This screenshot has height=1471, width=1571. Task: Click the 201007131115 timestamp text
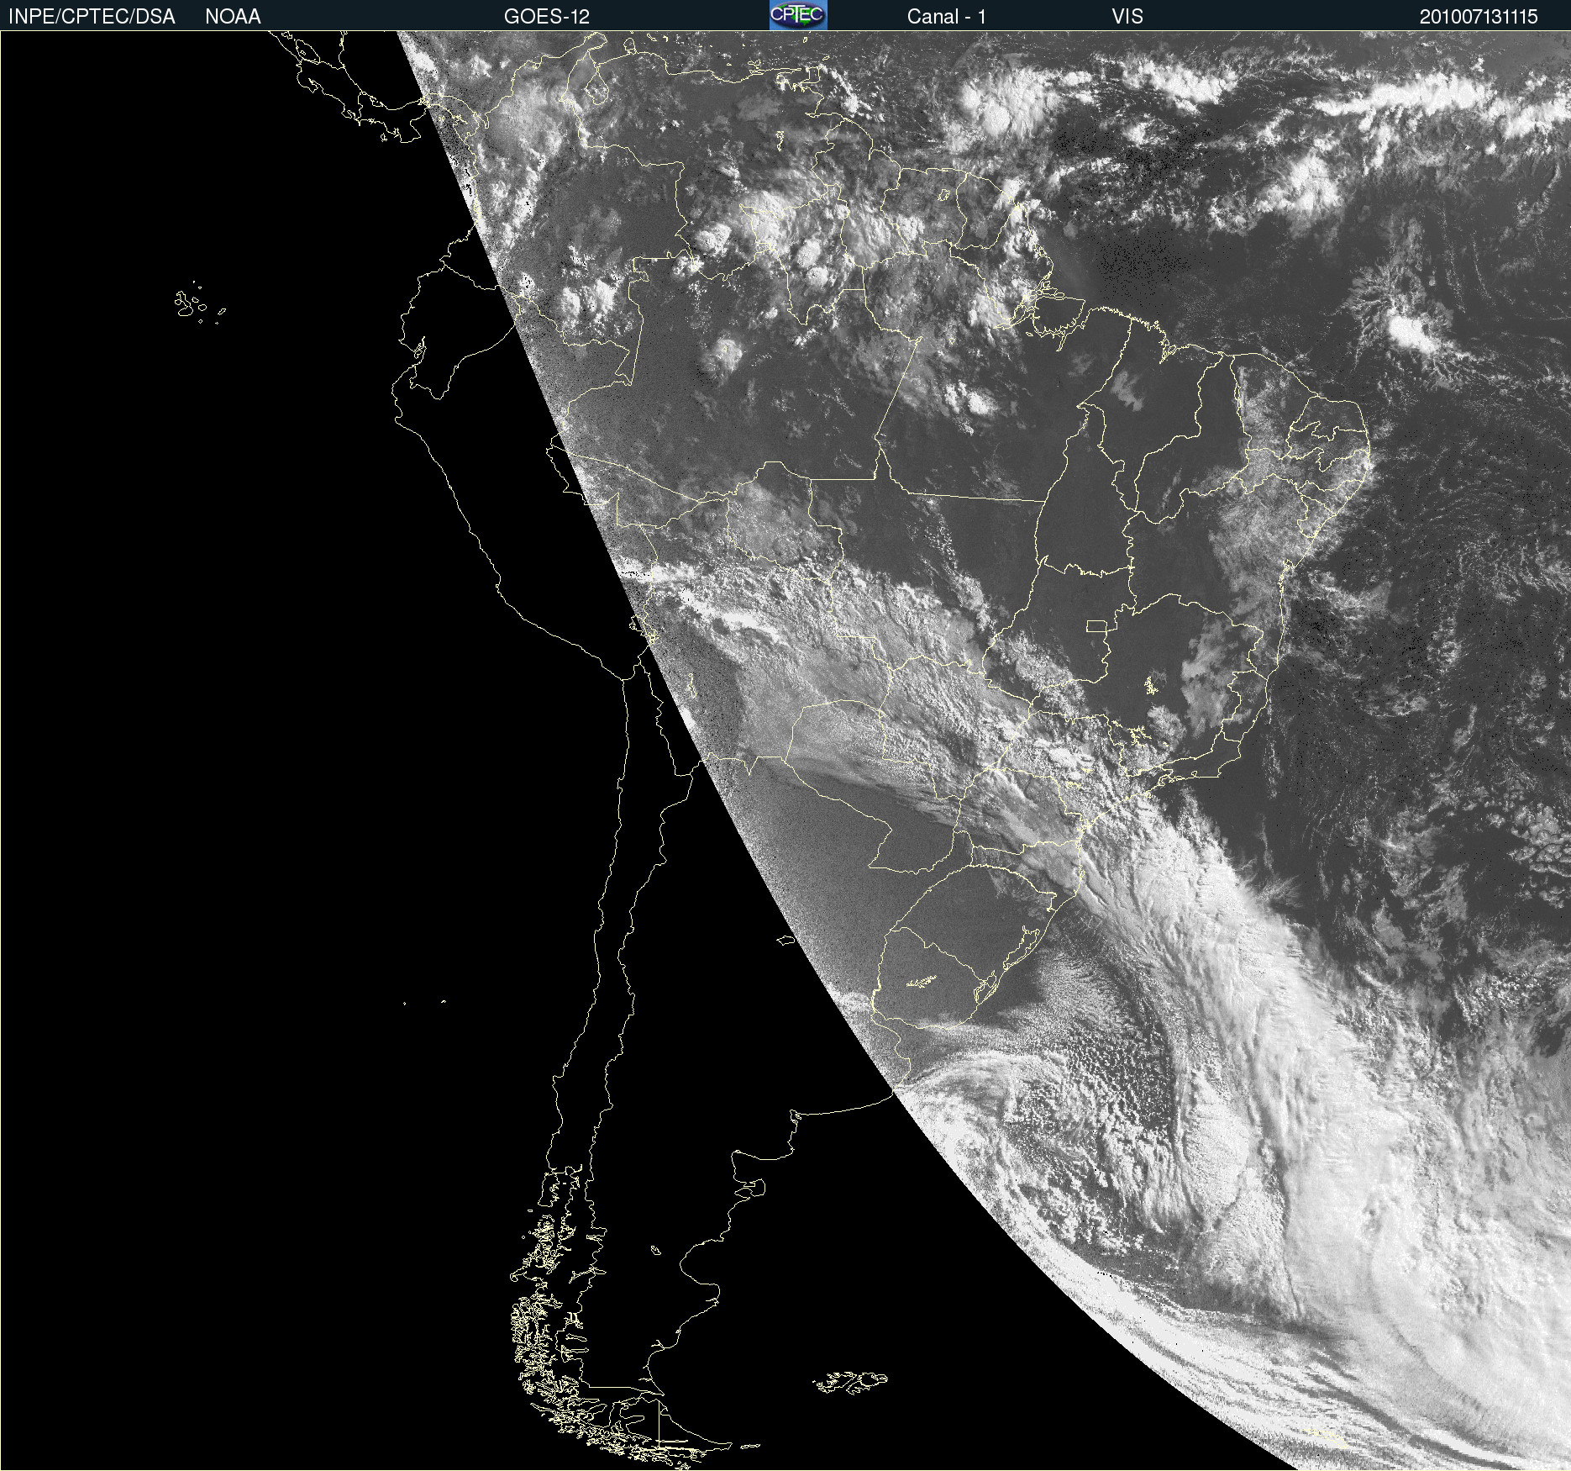1479,17
